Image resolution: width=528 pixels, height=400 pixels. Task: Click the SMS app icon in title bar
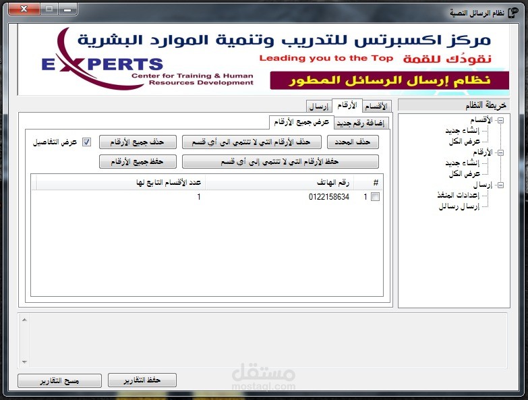pos(514,13)
